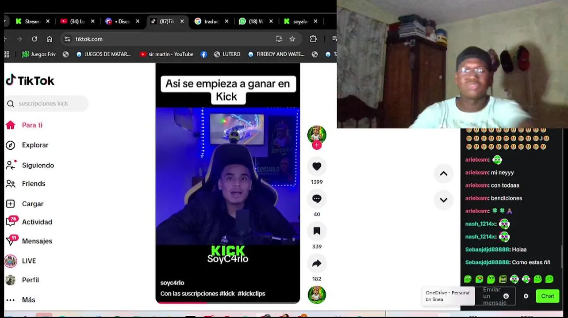Open the Friends section
This screenshot has width=568, height=318.
point(26,183)
